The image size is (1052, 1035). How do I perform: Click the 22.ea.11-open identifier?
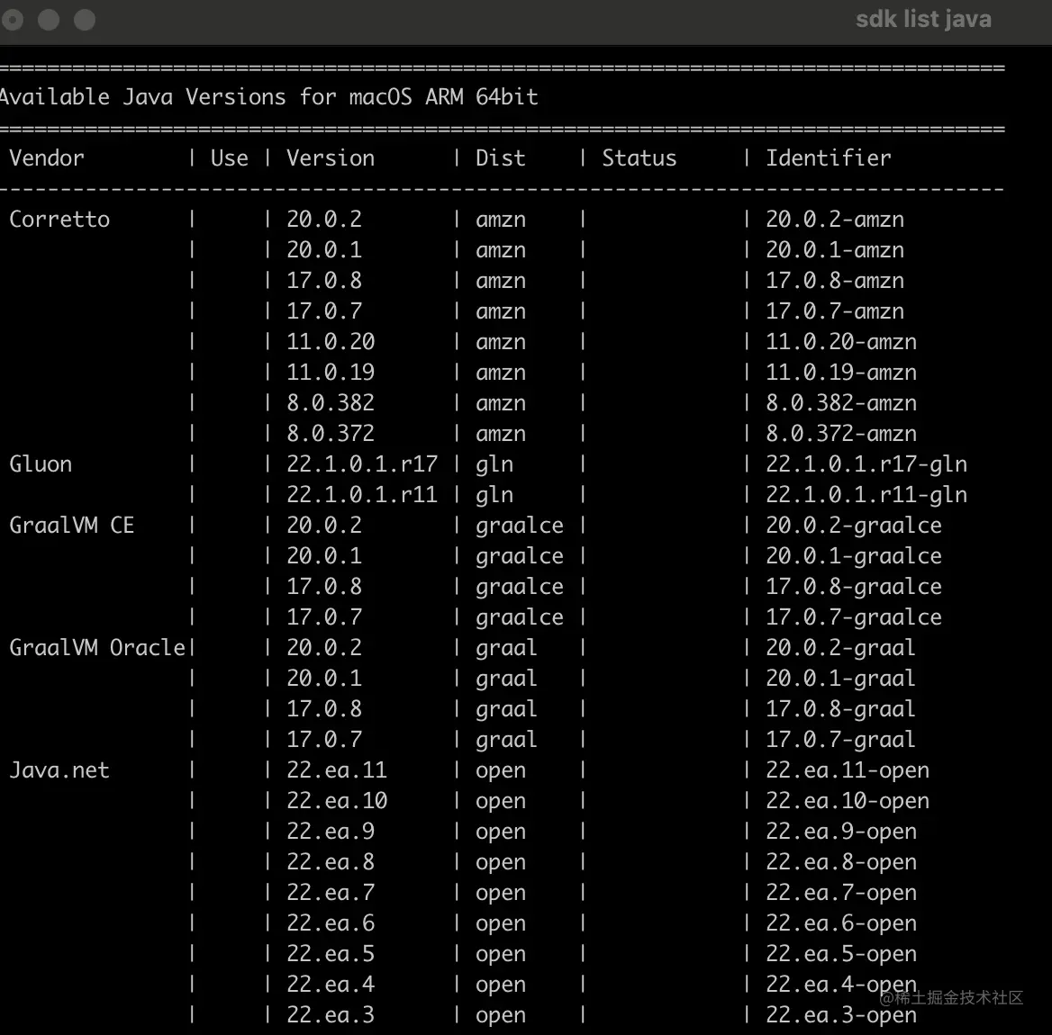(848, 770)
